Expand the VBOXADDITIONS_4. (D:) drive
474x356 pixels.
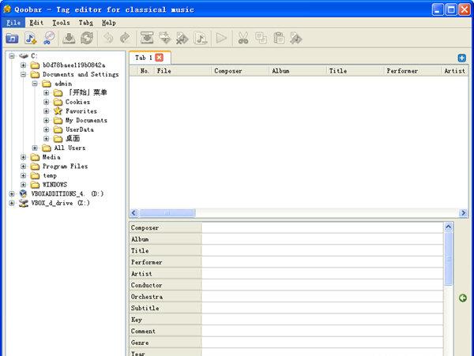(x=12, y=193)
